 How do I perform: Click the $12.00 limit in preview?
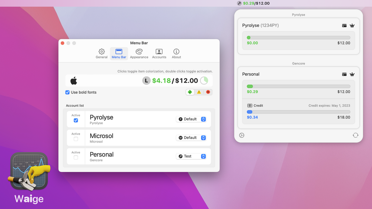coord(187,81)
